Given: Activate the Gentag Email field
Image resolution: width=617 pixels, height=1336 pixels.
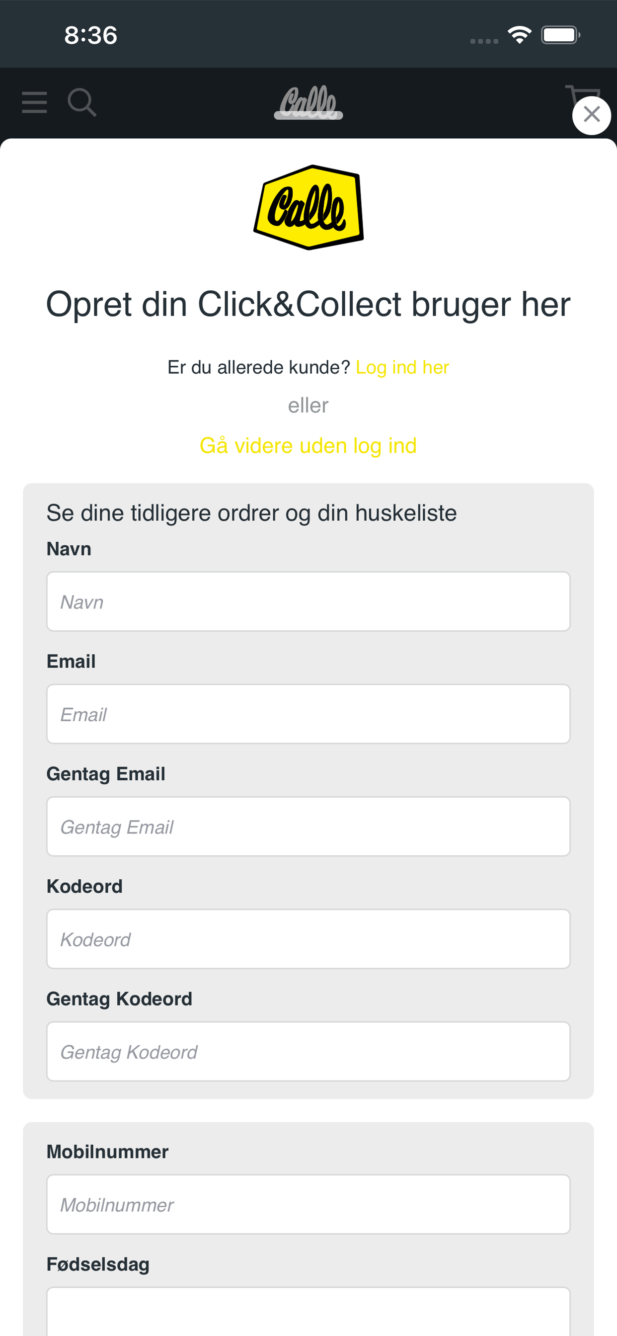Looking at the screenshot, I should tap(308, 827).
